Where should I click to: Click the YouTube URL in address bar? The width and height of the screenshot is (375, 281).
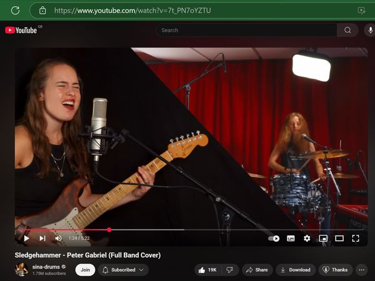(132, 11)
